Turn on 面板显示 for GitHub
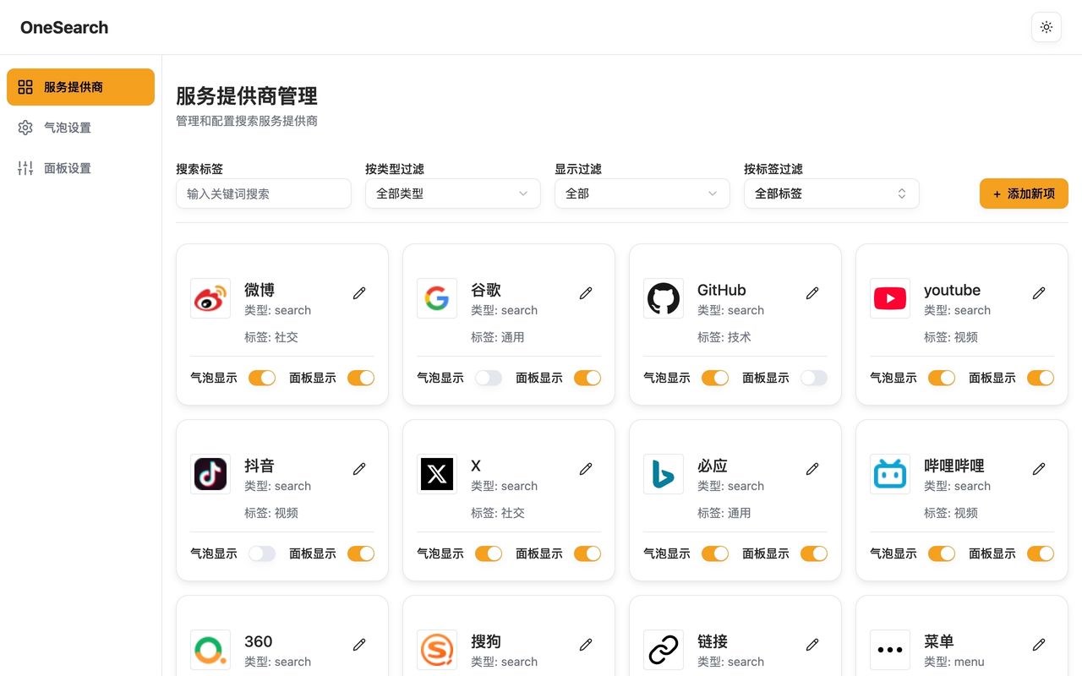The width and height of the screenshot is (1082, 676). click(x=814, y=378)
